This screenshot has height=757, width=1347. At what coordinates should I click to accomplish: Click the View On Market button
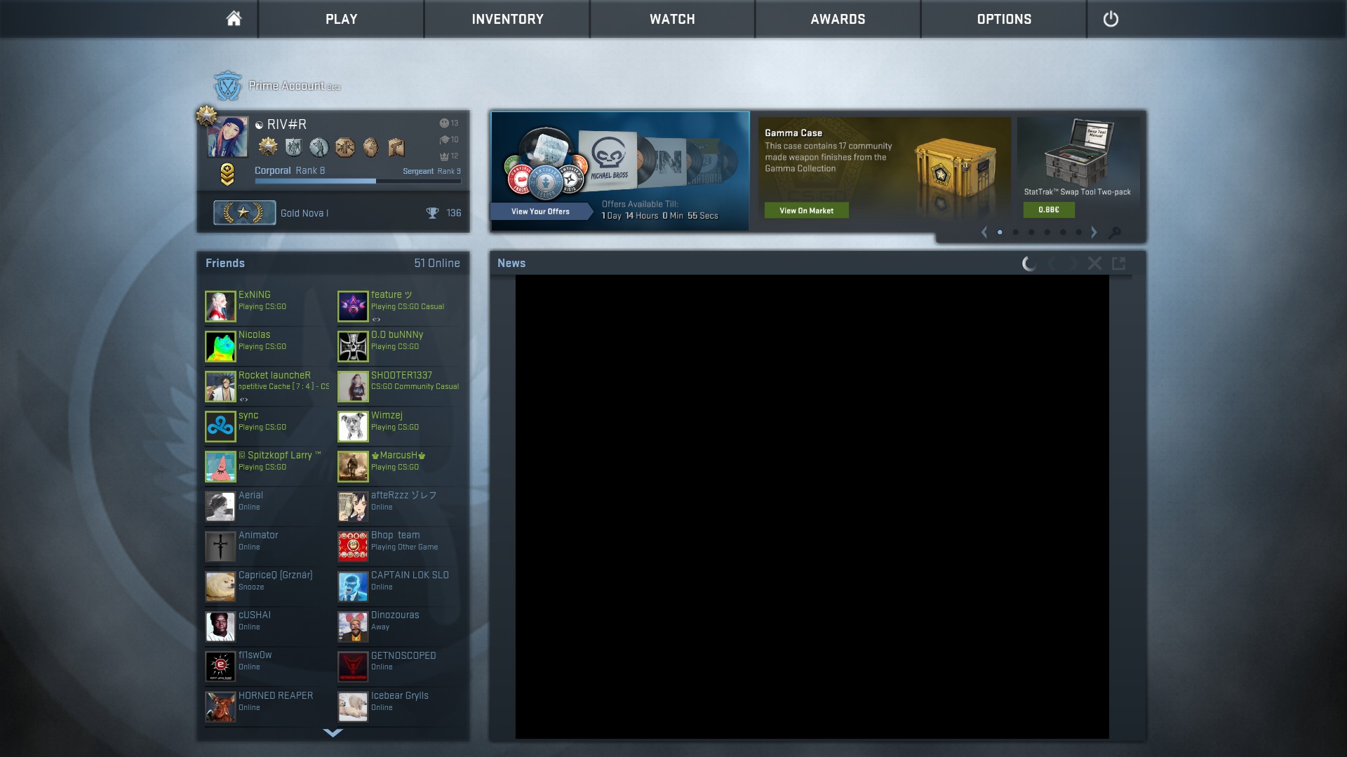point(806,210)
